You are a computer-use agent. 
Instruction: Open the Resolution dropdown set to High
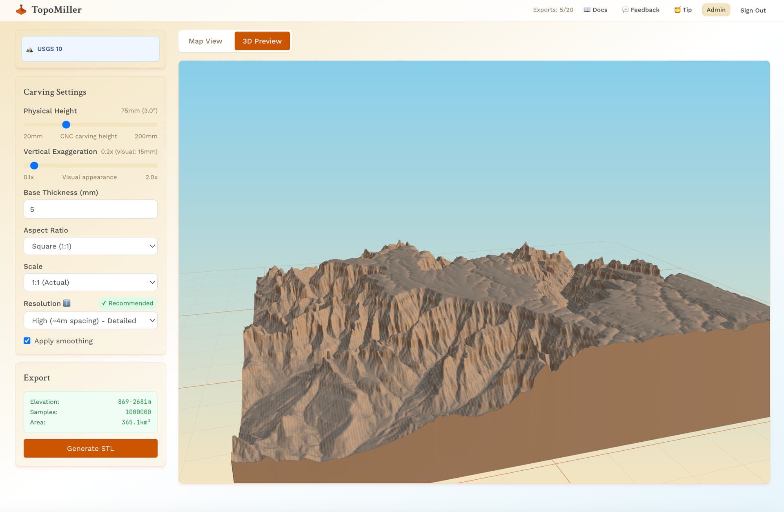pos(91,321)
